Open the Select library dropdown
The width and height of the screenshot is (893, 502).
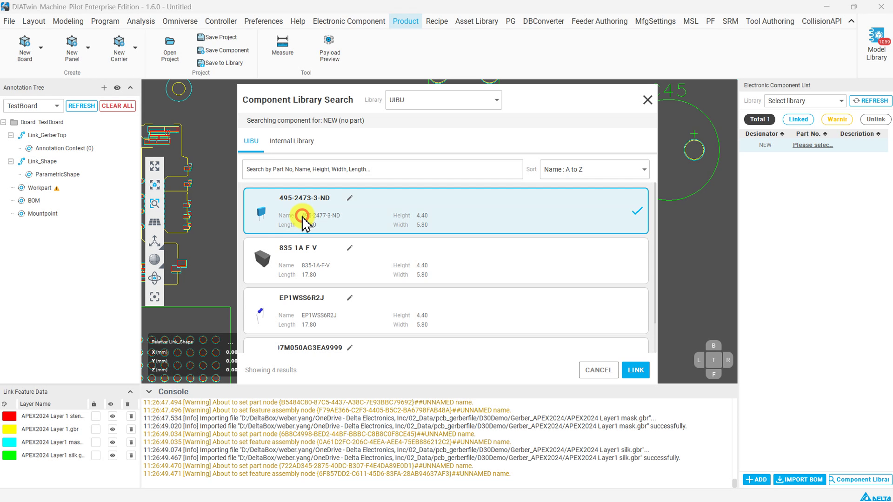point(806,101)
